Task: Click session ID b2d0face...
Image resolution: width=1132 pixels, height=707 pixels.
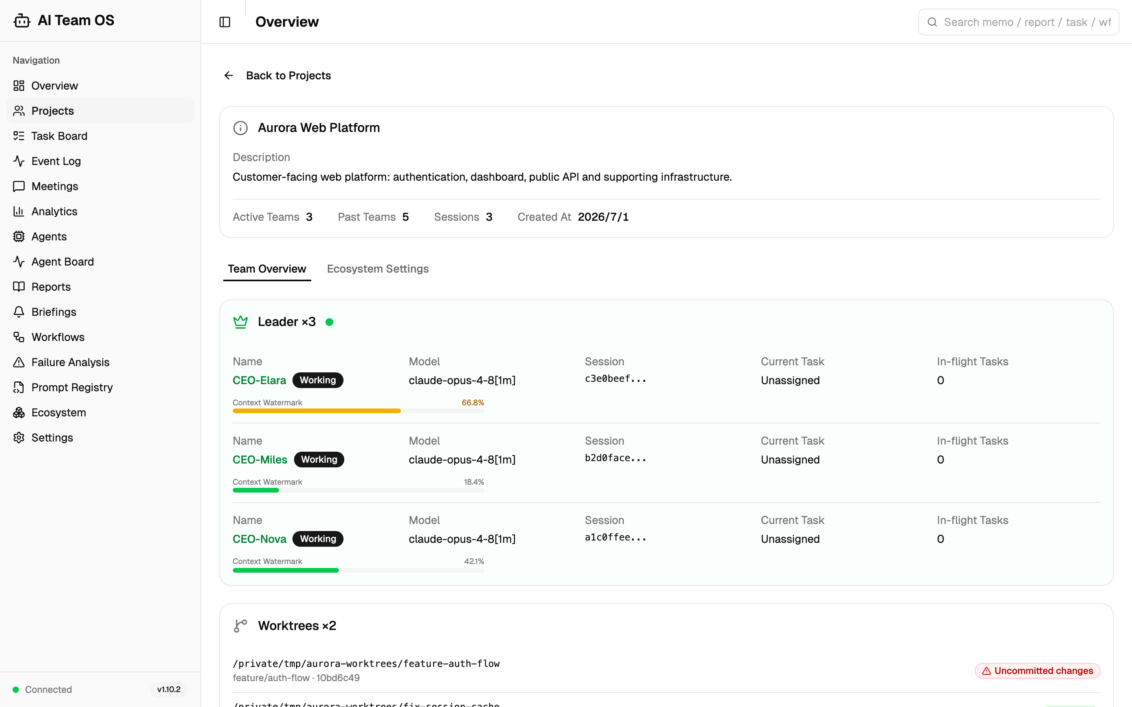Action: point(616,458)
